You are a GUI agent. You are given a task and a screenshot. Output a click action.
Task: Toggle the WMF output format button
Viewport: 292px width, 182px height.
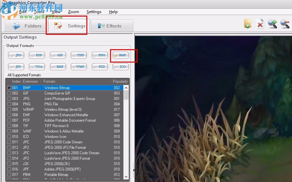79,67
